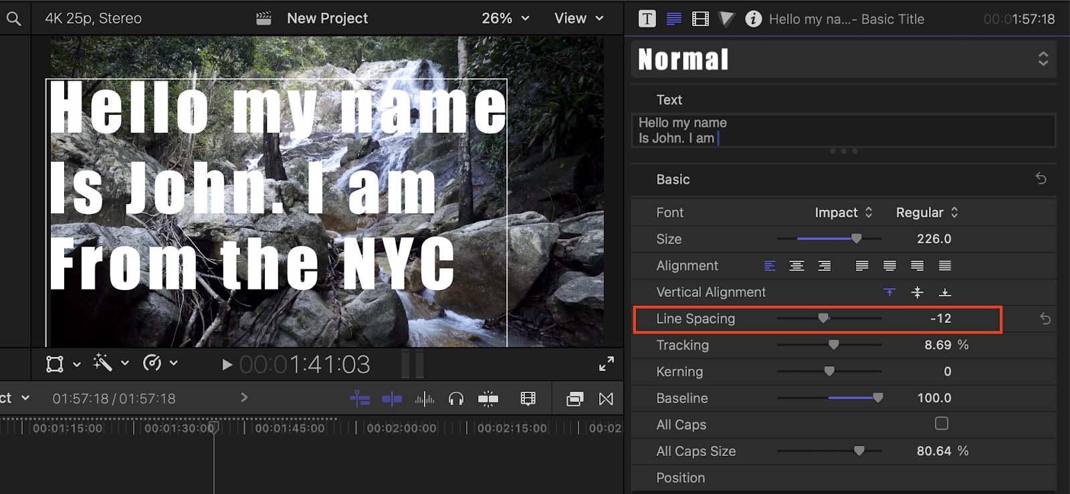Click the Size slider
1070x494 pixels.
pos(829,239)
